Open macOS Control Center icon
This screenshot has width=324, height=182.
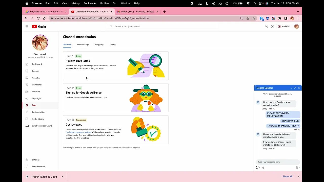point(261,3)
